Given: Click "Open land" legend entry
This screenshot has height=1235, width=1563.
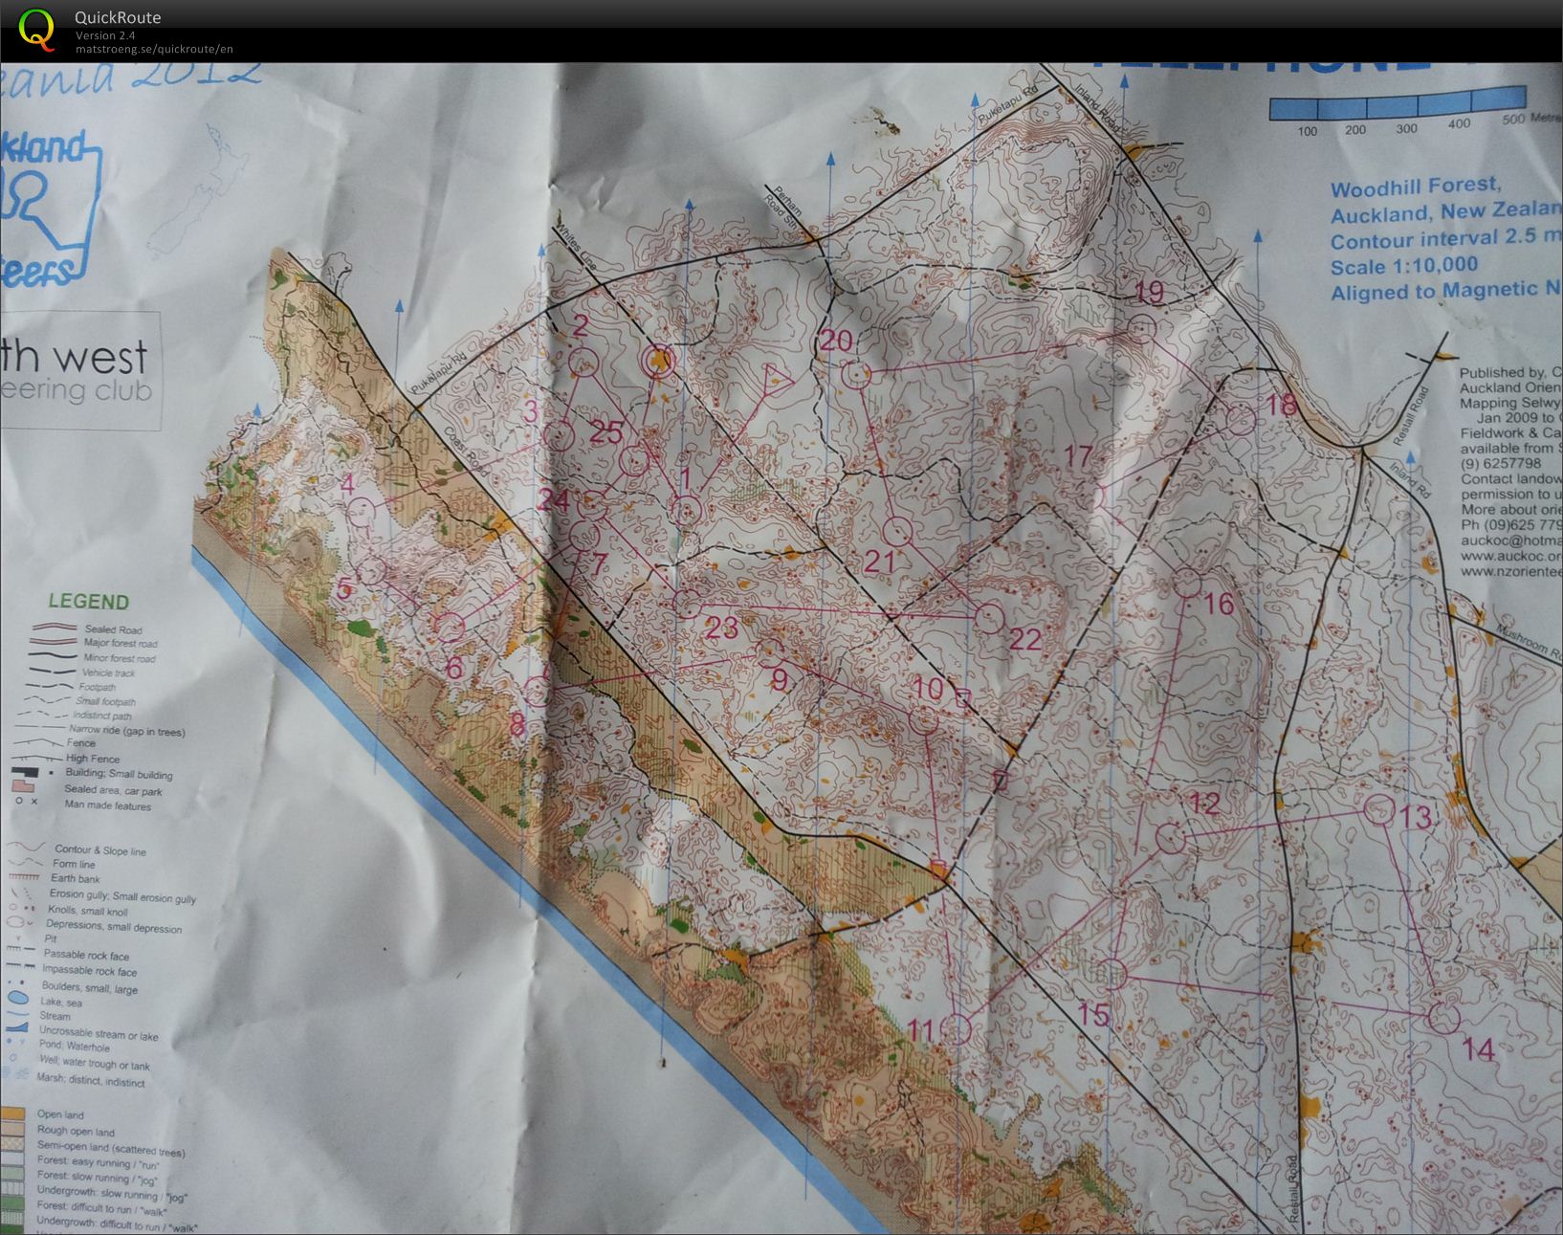Looking at the screenshot, I should pyautogui.click(x=60, y=1114).
